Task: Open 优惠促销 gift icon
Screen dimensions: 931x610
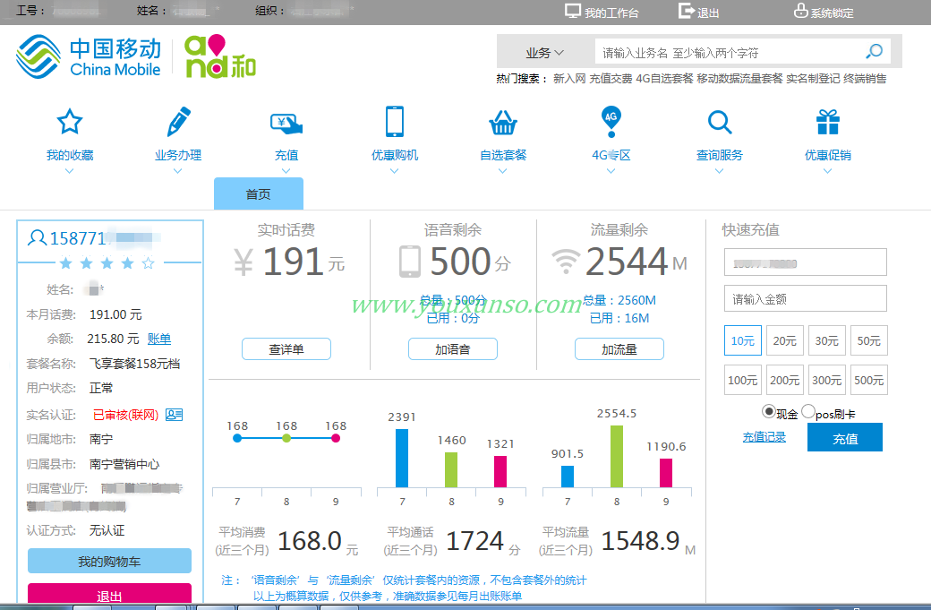Action: tap(828, 123)
